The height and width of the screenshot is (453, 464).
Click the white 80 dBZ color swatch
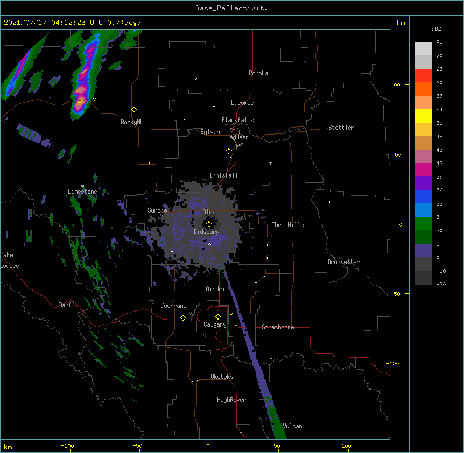tap(423, 49)
